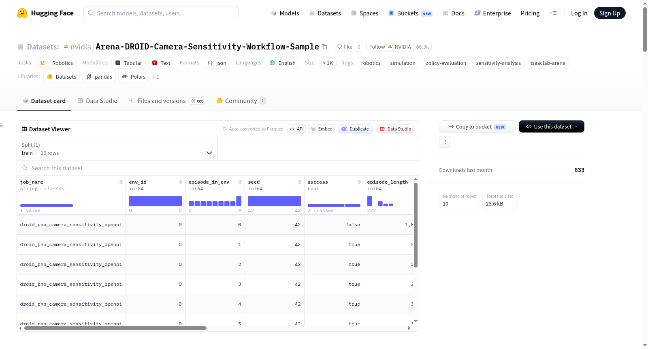
Task: Go to Spaces in top navigation
Action: (x=364, y=13)
